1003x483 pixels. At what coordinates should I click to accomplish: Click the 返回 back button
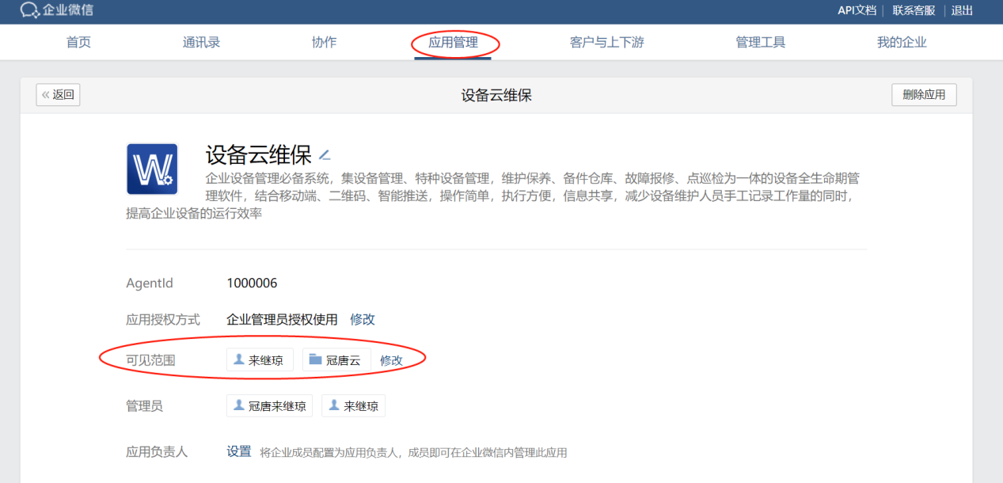pyautogui.click(x=58, y=95)
